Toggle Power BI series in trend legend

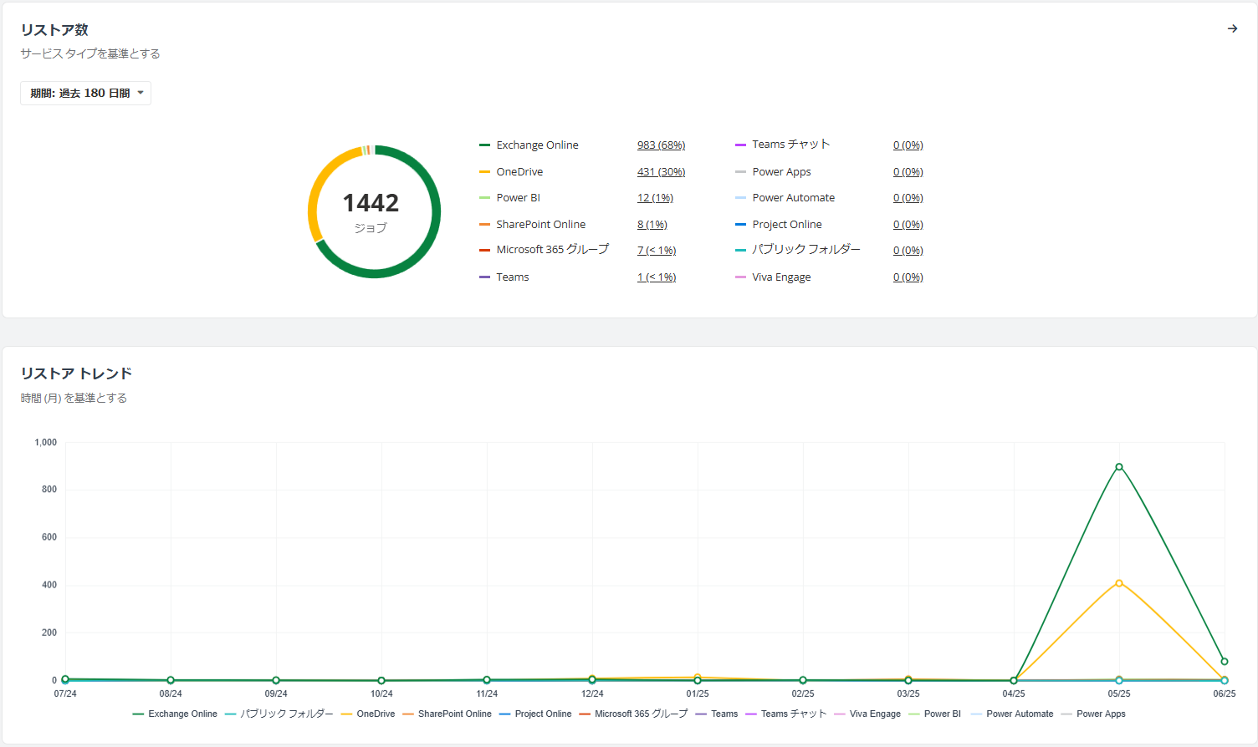coord(934,714)
